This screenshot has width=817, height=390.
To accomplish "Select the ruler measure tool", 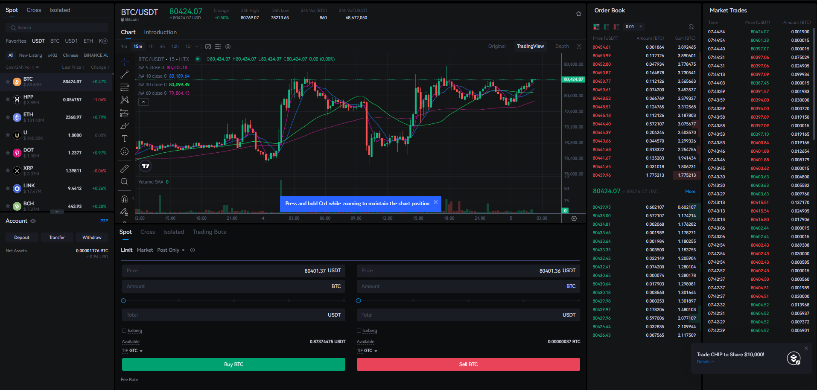I will click(124, 169).
